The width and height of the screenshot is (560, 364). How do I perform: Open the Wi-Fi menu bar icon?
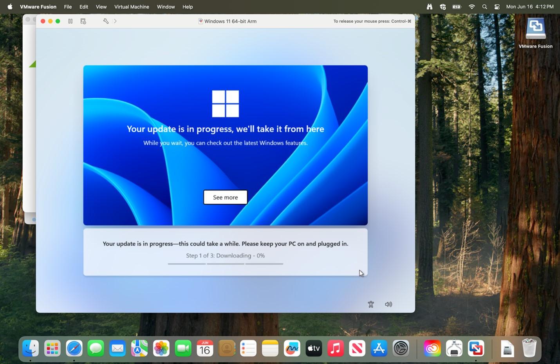coord(472,7)
